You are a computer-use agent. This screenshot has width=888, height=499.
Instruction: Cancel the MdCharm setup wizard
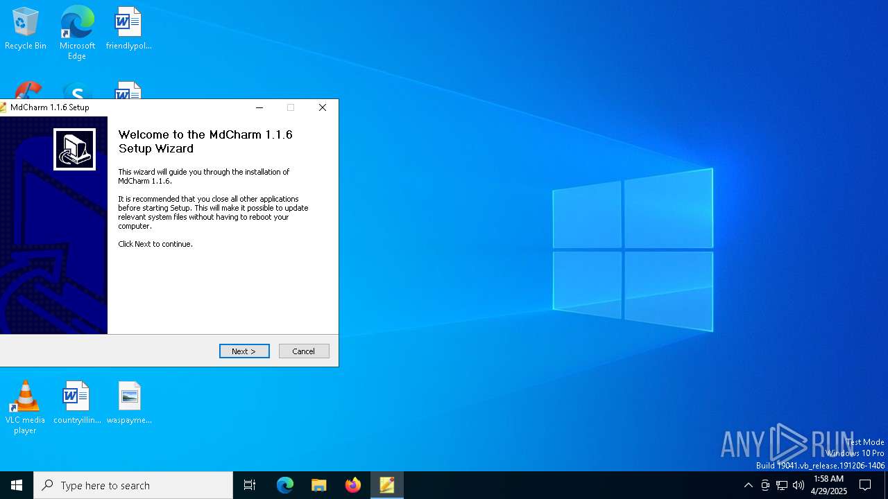(x=304, y=351)
